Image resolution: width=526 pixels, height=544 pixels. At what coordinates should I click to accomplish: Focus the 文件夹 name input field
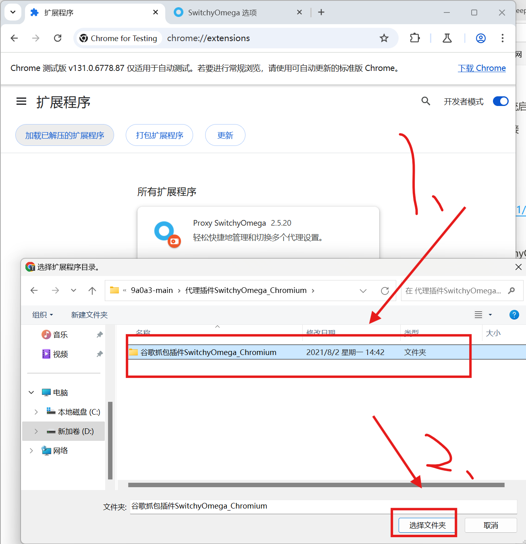(x=323, y=507)
